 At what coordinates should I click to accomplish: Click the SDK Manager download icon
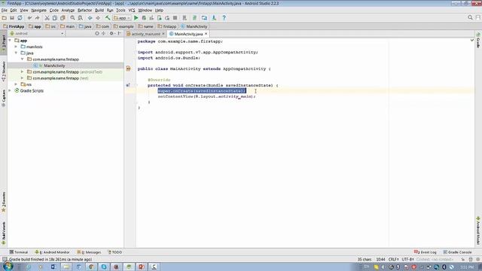214,18
